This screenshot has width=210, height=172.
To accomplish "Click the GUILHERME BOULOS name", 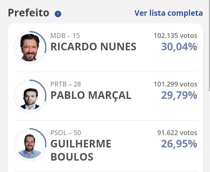I will [81, 150].
